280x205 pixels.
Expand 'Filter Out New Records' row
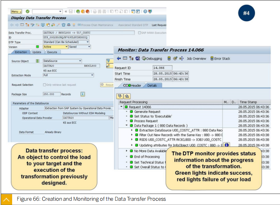132,135
